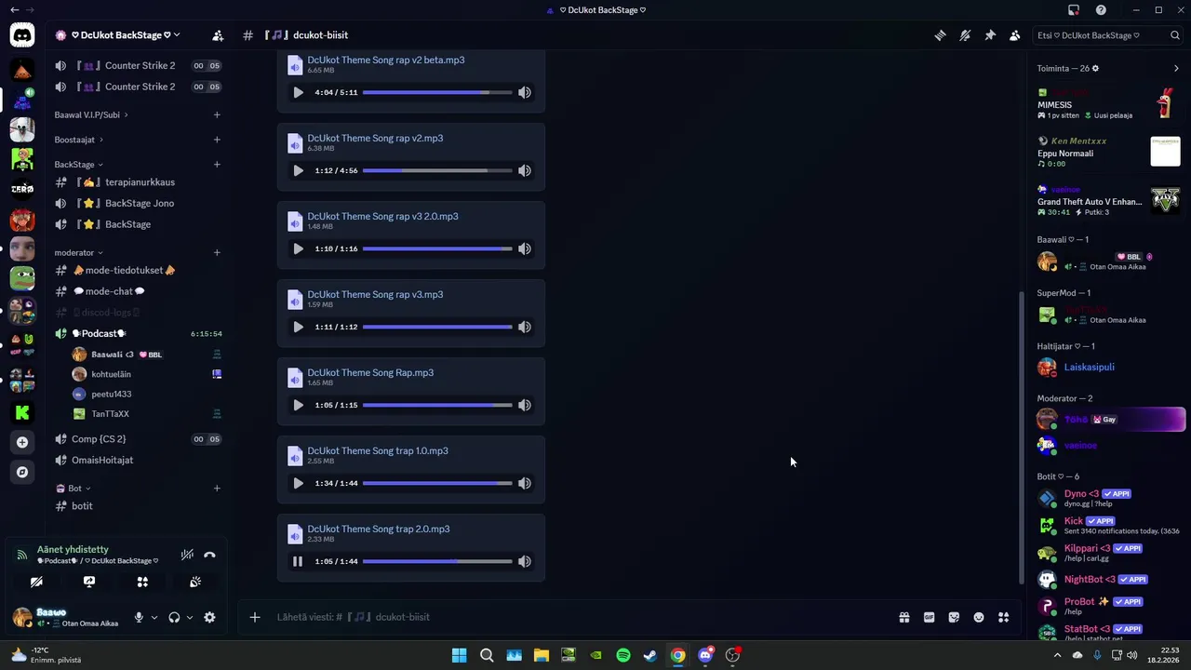Viewport: 1191px width, 670px height.
Task: Open Steam from Windows taskbar
Action: (650, 655)
